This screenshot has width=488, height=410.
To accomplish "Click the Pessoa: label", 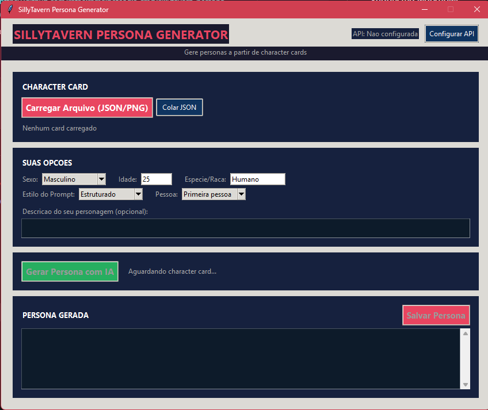I will (166, 194).
